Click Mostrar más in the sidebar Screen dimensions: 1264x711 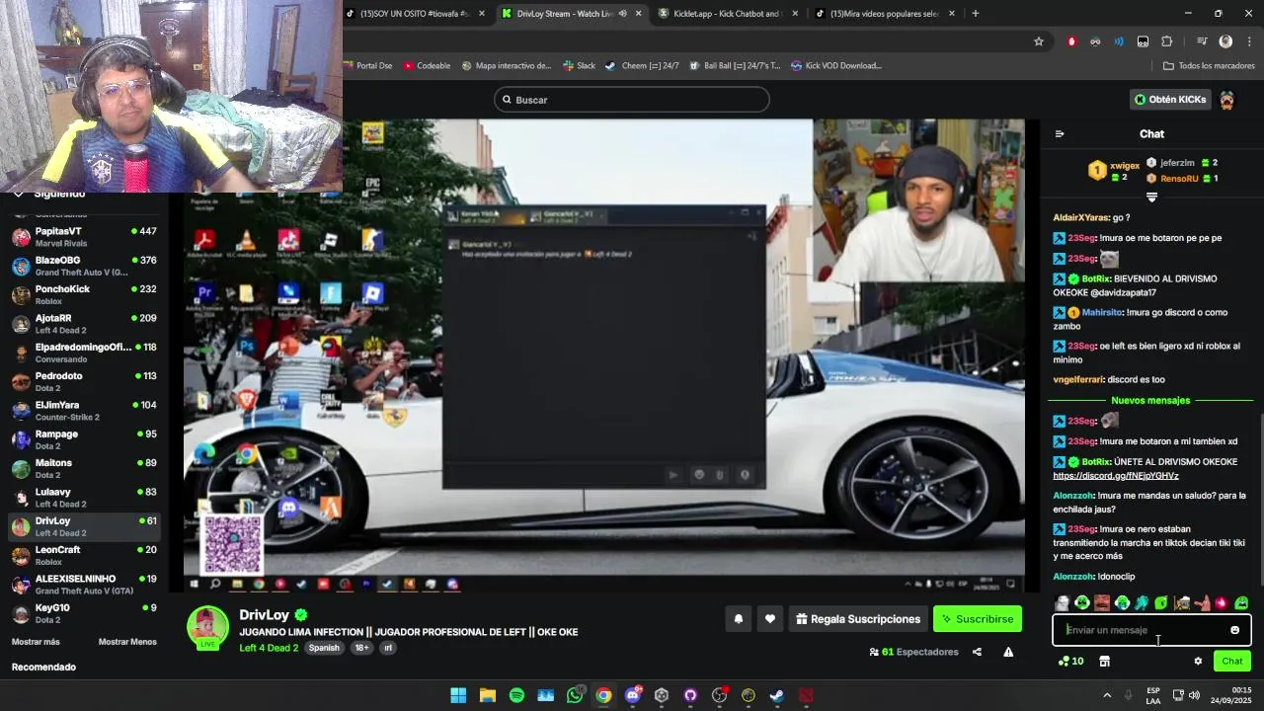[x=36, y=642]
